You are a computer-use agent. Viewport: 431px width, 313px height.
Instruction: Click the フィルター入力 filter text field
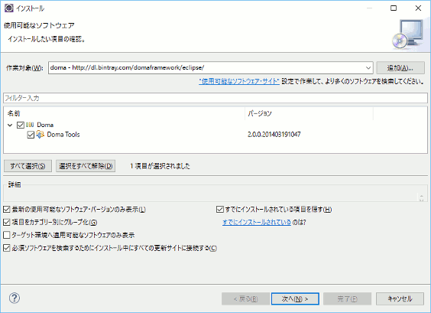[215, 98]
